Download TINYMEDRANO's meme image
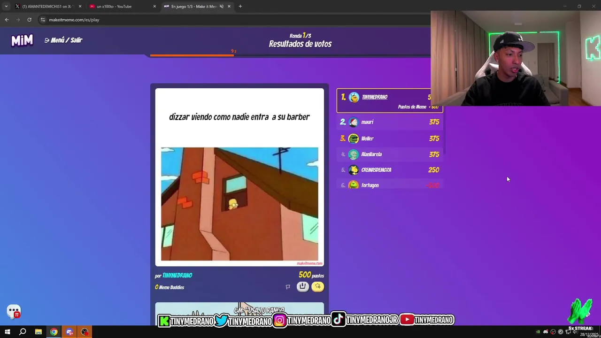Screen dimensions: 601x338 pyautogui.click(x=303, y=286)
